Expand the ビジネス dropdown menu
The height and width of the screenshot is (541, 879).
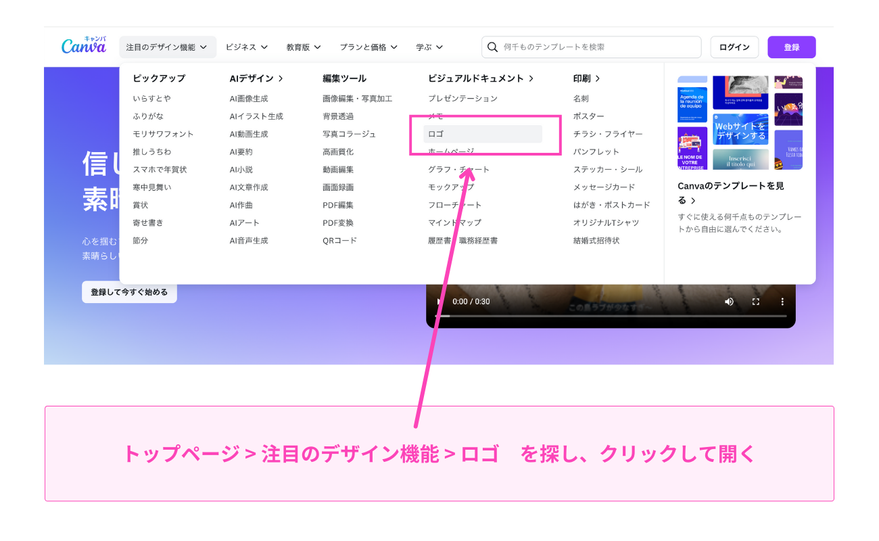pos(247,47)
